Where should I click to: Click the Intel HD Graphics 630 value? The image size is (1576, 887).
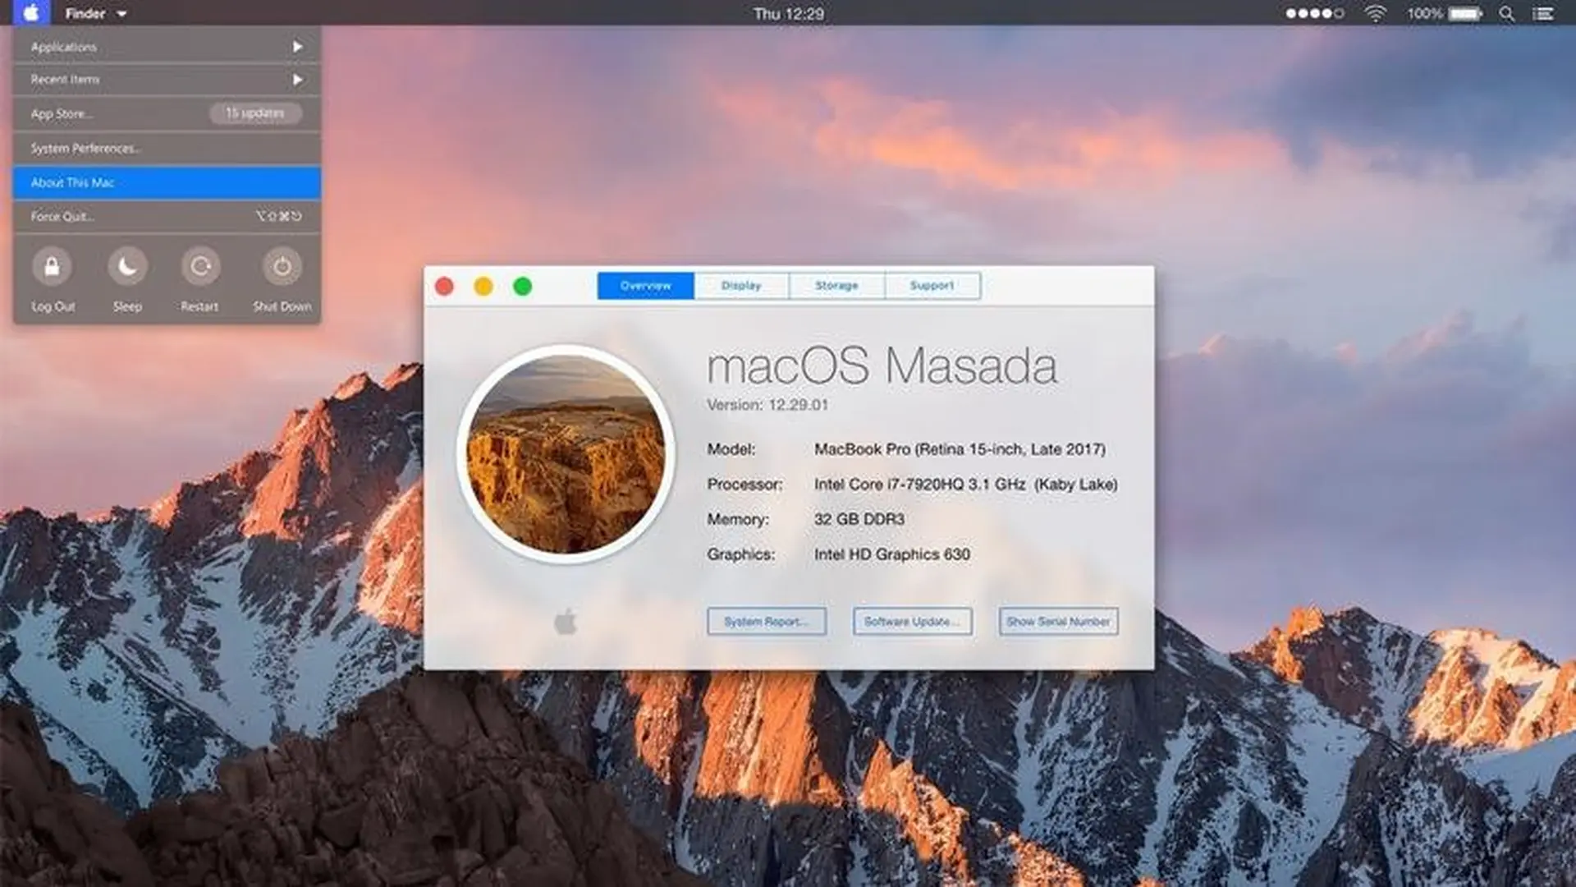coord(892,554)
